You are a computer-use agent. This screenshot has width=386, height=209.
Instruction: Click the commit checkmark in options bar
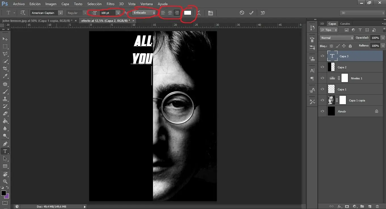pos(251,13)
